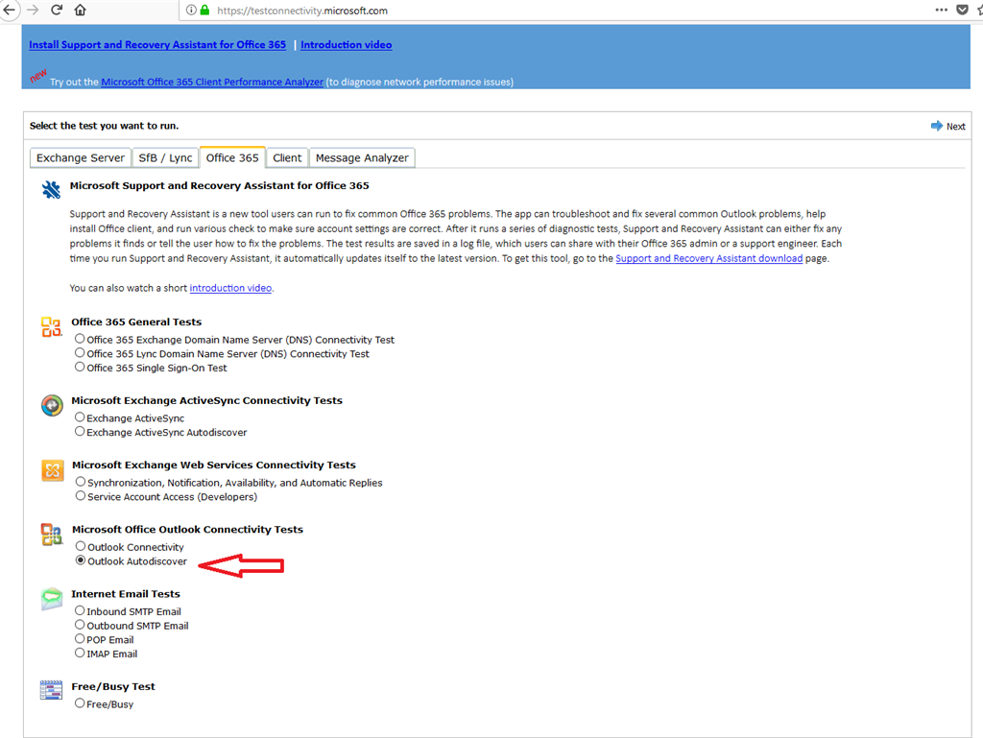
Task: Click 'Select the test you want to run.' text
Action: [x=104, y=126]
